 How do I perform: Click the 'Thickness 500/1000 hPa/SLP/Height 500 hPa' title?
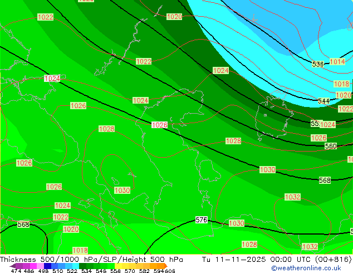(91, 260)
